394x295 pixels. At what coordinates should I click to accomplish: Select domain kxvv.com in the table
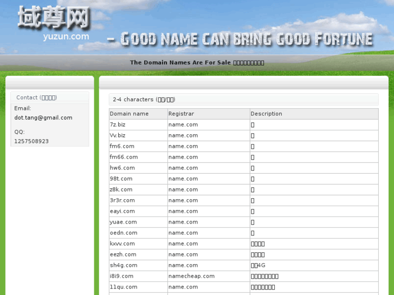(122, 243)
